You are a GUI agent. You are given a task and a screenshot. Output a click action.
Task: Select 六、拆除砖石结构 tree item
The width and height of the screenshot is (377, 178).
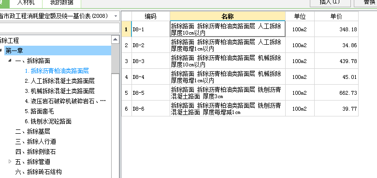[39, 172]
